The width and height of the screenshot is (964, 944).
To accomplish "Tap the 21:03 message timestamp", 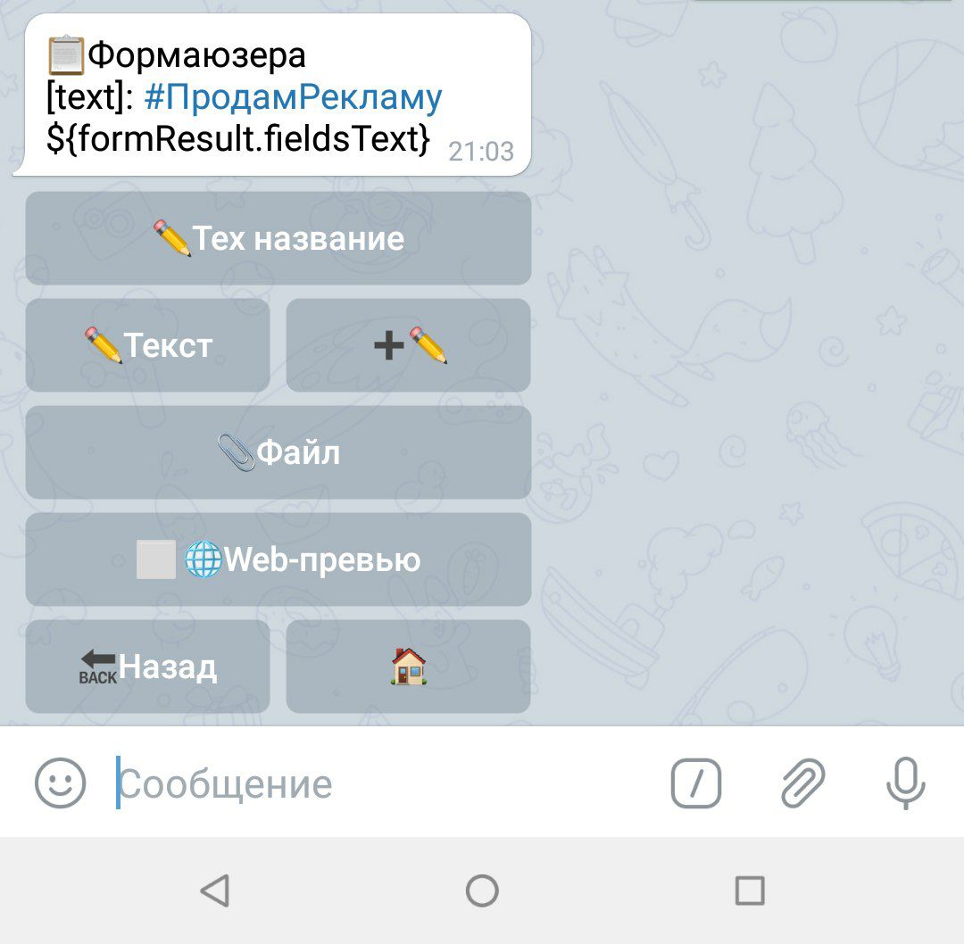I will pos(481,151).
